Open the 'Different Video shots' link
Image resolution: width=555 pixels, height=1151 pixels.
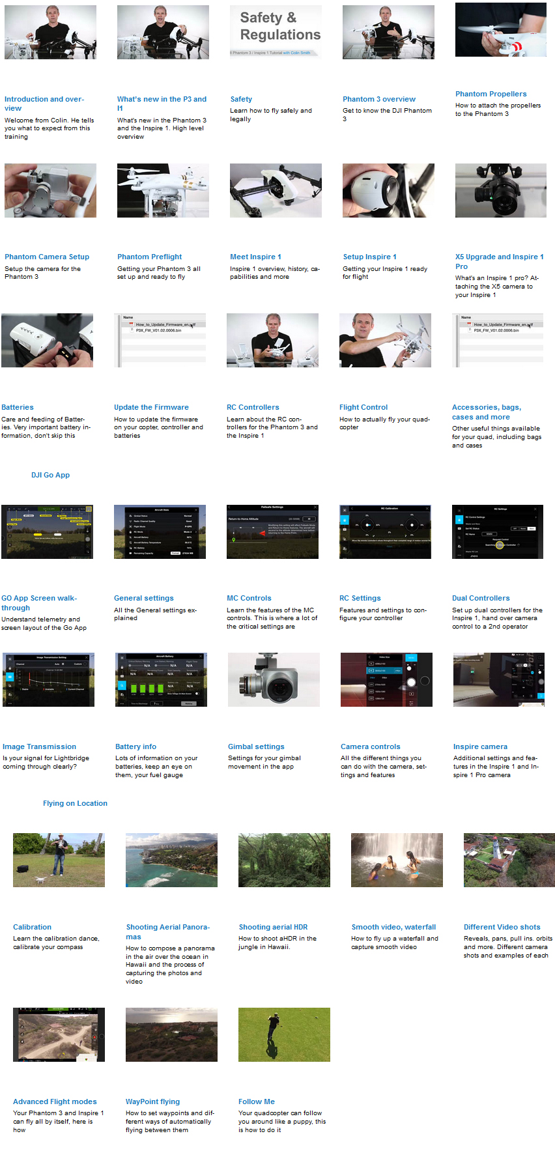point(502,927)
